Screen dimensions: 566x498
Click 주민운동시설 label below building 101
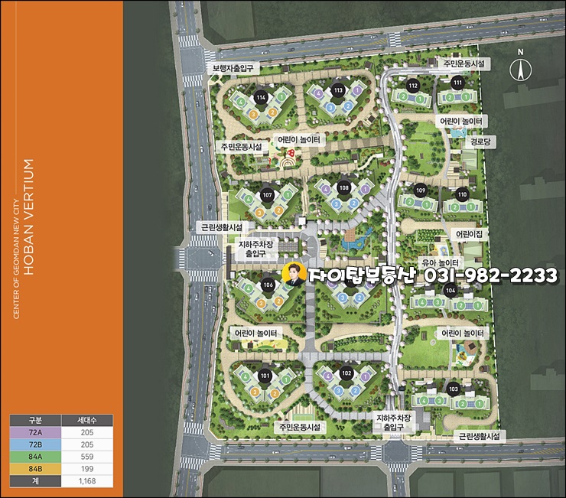[x=300, y=427]
